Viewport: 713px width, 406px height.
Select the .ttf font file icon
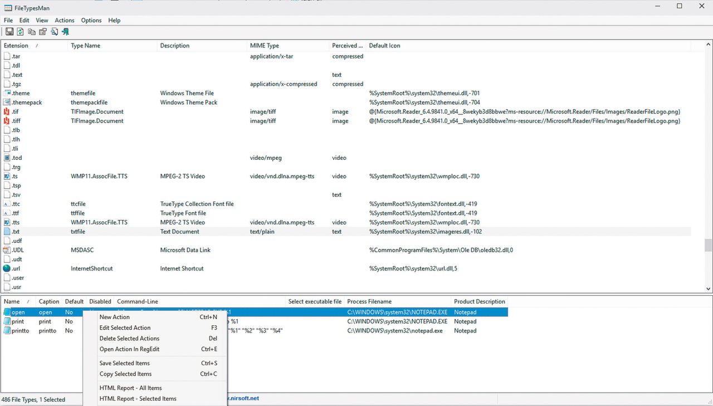(7, 213)
